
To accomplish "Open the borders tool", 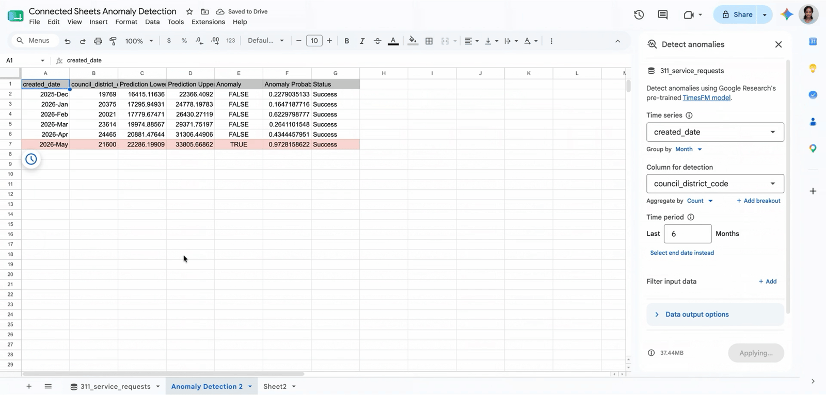I will [429, 41].
